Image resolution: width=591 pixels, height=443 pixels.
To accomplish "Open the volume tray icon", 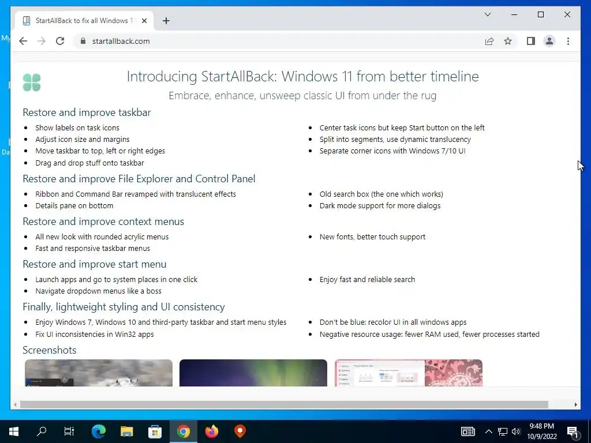I will coord(517,431).
